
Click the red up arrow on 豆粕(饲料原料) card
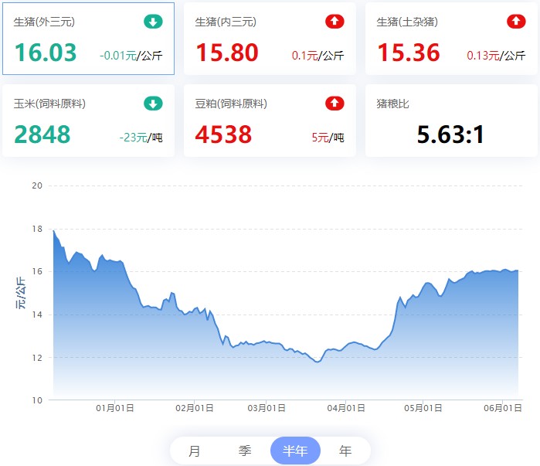(x=335, y=104)
